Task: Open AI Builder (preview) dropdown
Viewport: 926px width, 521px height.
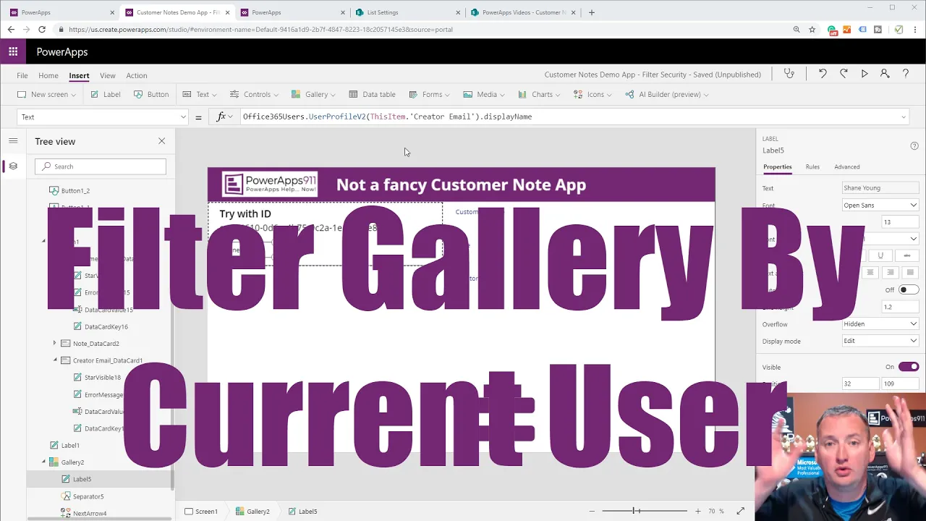Action: (x=667, y=94)
